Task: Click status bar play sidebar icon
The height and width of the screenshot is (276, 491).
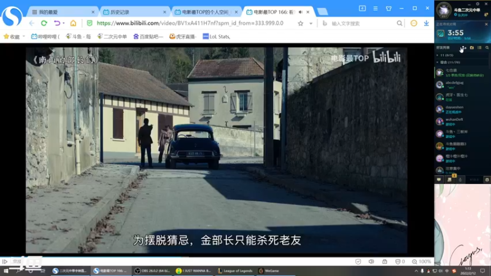Action: coord(5,262)
